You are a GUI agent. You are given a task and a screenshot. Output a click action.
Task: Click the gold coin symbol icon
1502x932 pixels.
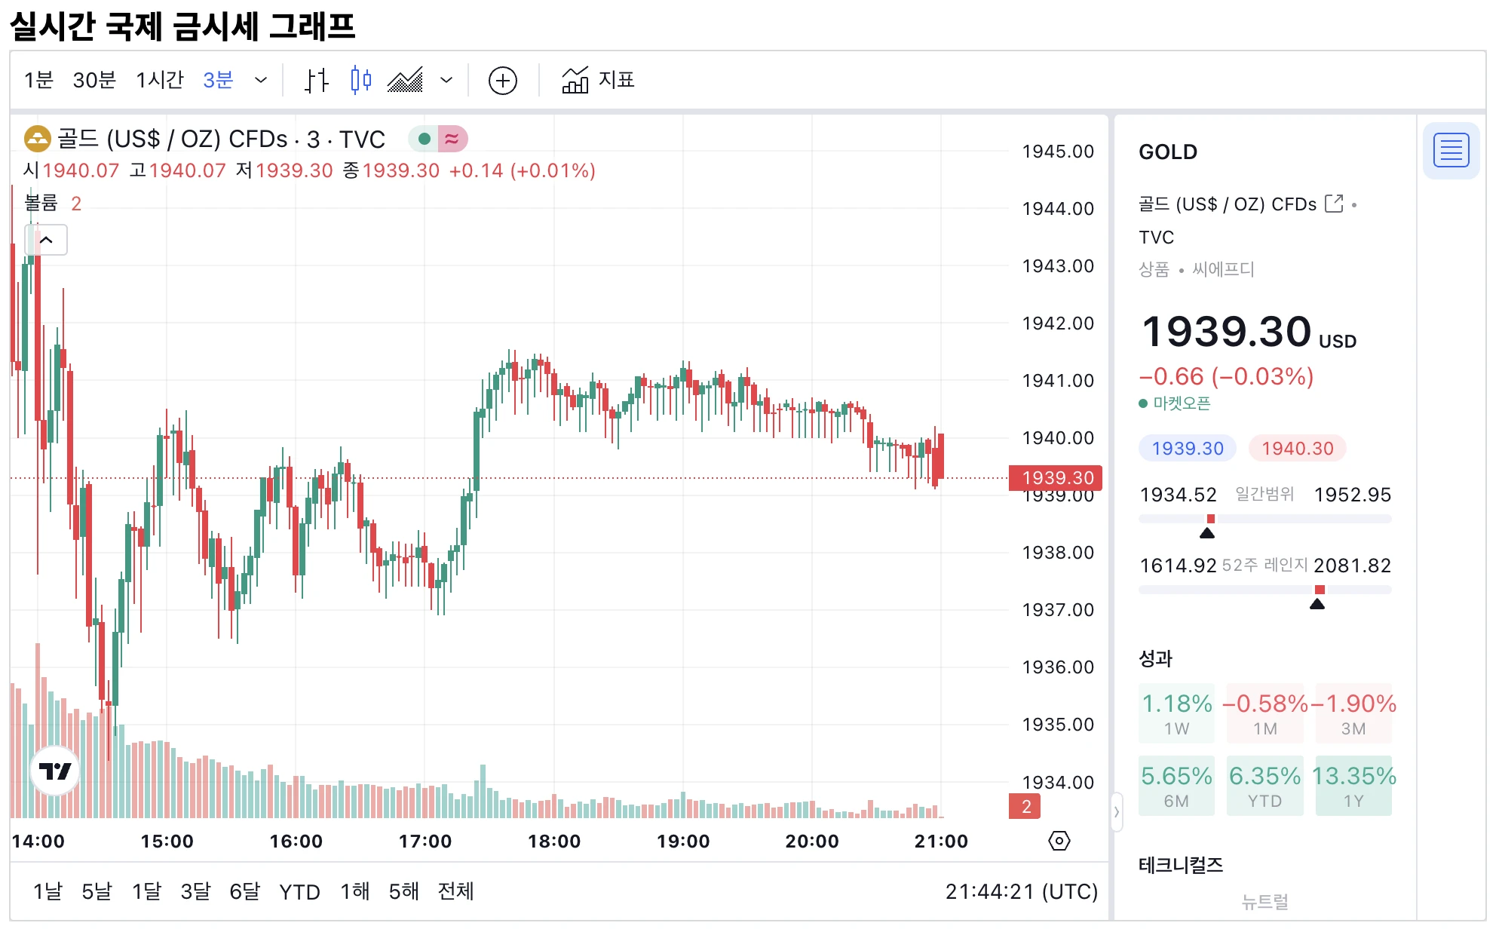(37, 139)
